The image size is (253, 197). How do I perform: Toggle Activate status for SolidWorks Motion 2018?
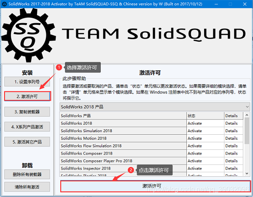[205, 138]
